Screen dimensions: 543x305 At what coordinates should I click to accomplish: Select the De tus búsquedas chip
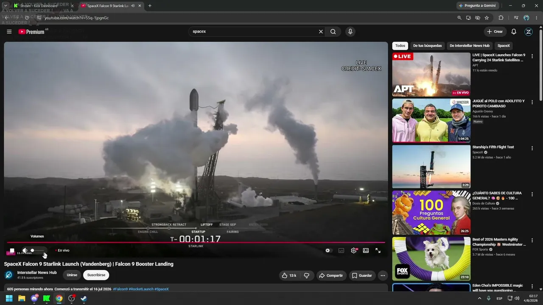pos(427,46)
